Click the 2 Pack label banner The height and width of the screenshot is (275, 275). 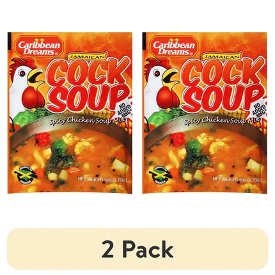click(x=137, y=249)
